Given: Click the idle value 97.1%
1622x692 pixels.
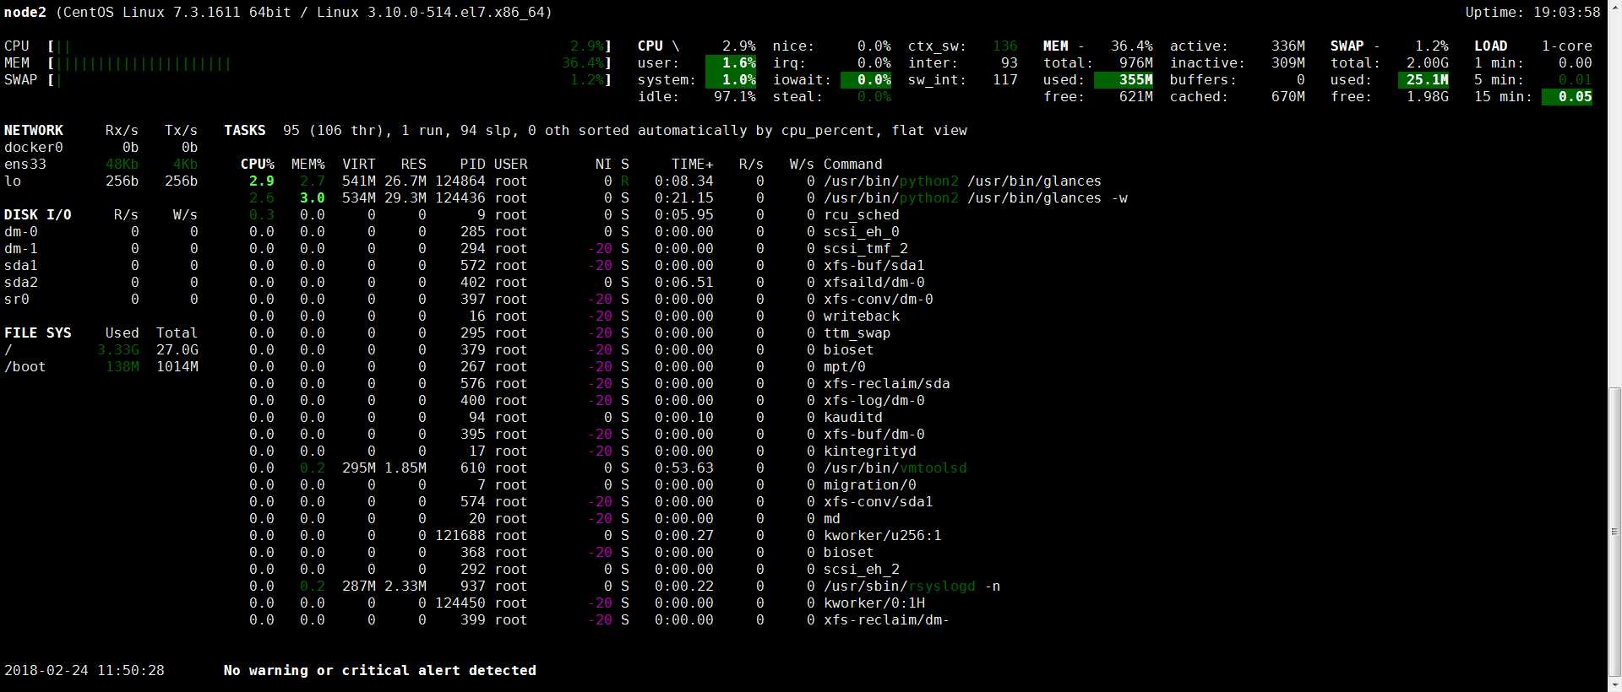Looking at the screenshot, I should (x=735, y=97).
